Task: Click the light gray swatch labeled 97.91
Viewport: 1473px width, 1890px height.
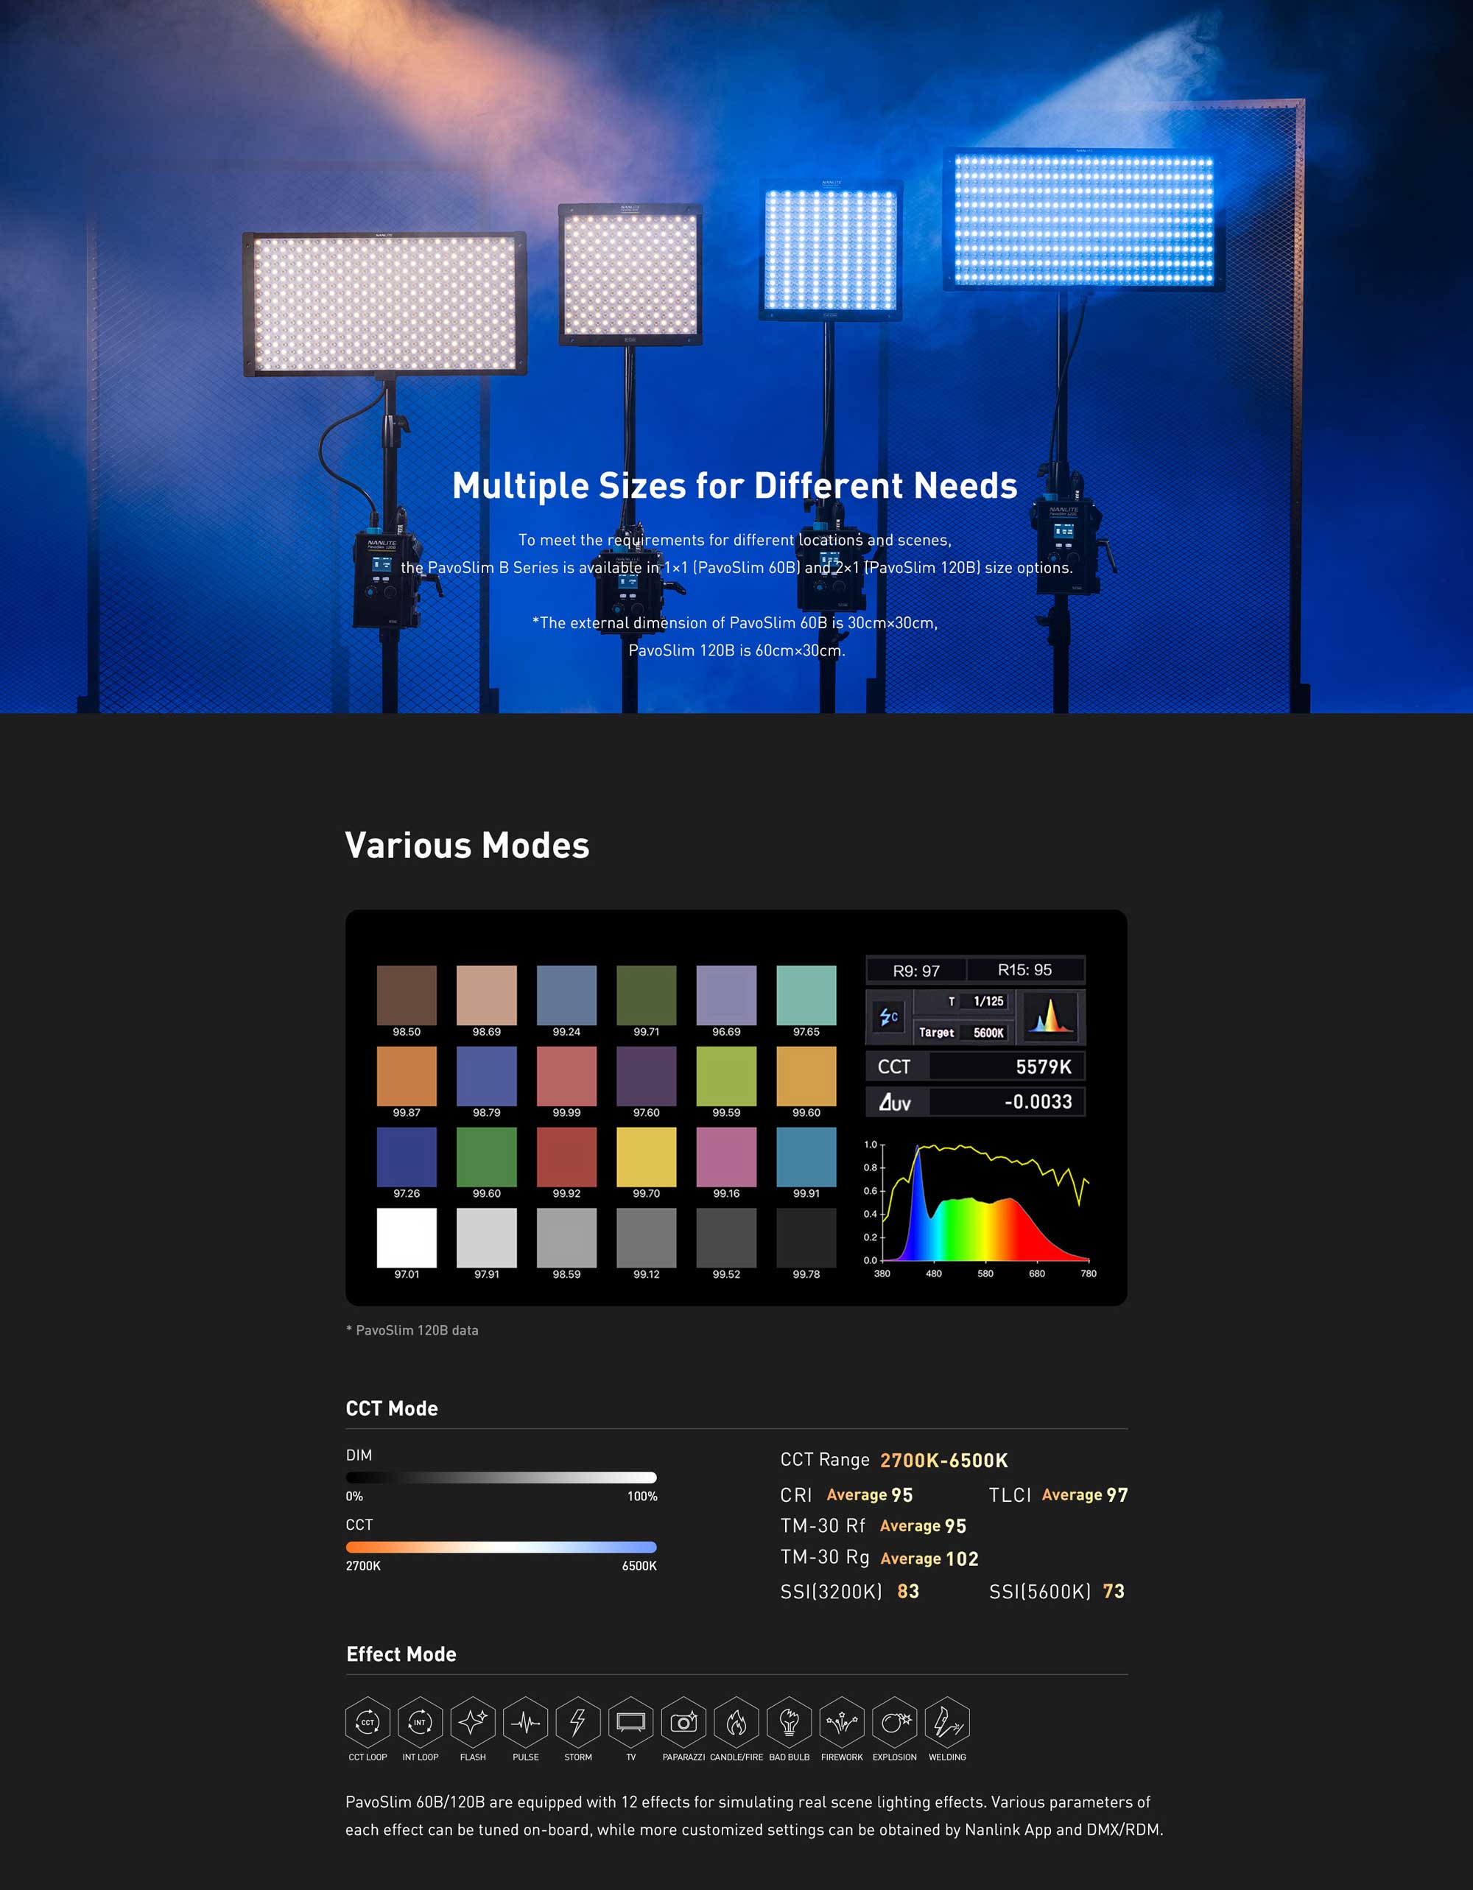Action: (x=486, y=1237)
